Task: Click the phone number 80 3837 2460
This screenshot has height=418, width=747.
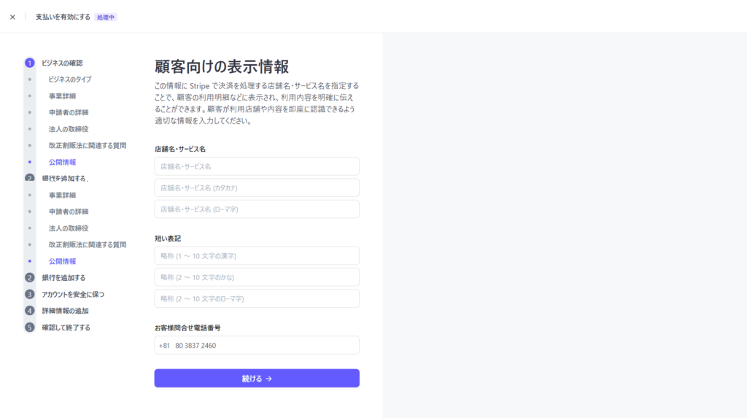Action: 196,346
